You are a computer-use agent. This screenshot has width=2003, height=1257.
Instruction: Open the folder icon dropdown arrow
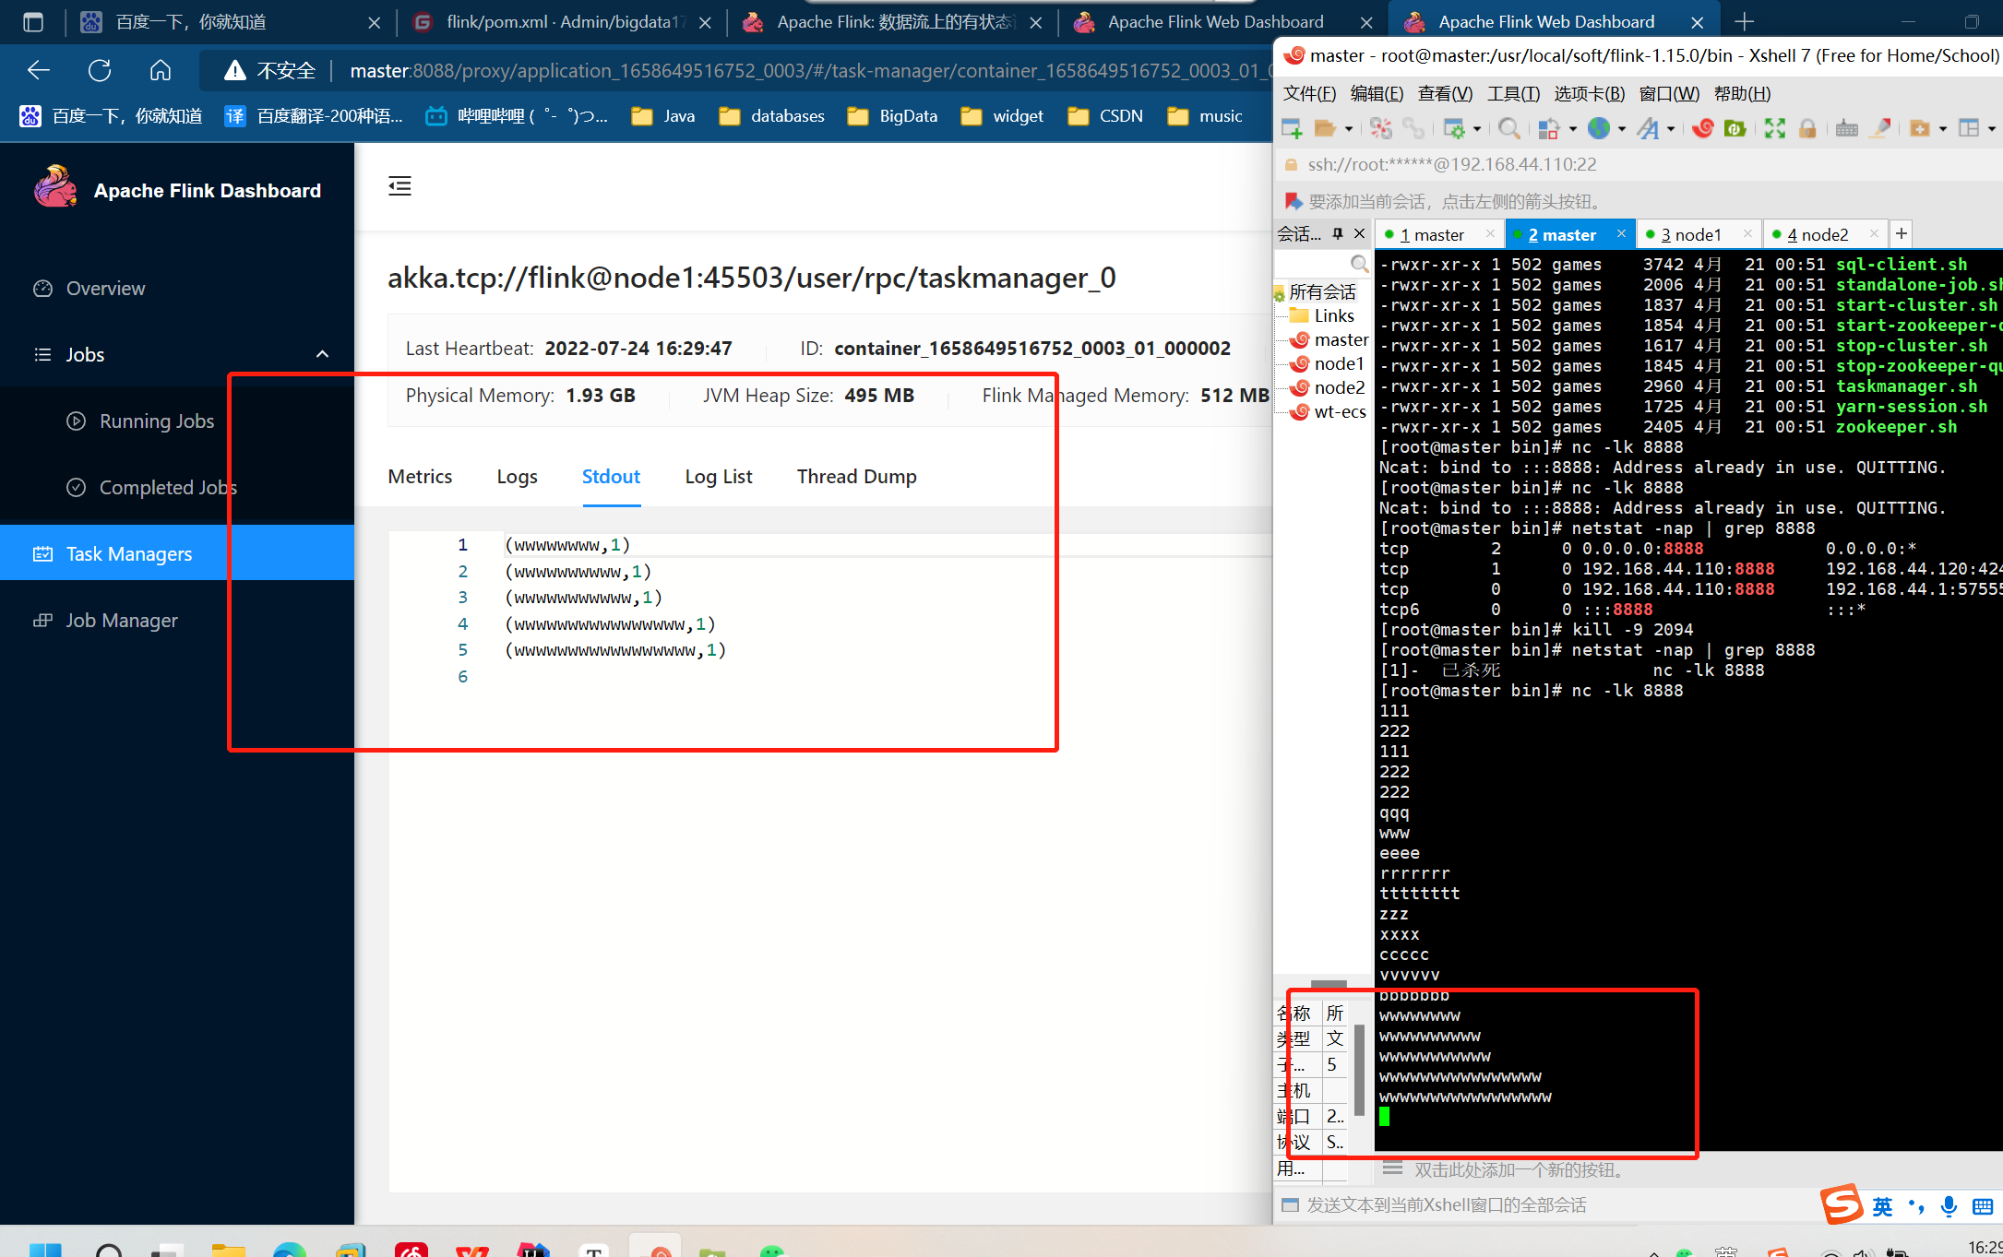click(x=1349, y=129)
